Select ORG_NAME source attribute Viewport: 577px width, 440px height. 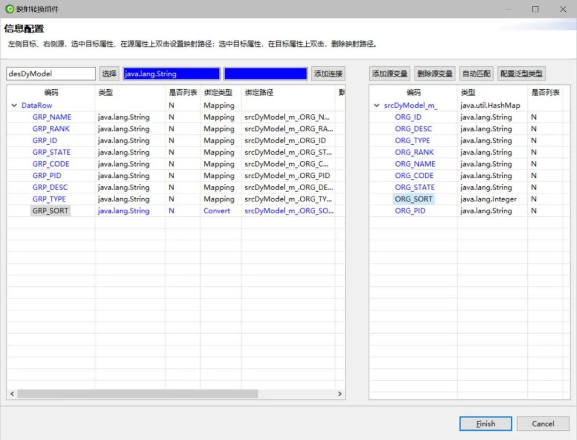coord(415,164)
